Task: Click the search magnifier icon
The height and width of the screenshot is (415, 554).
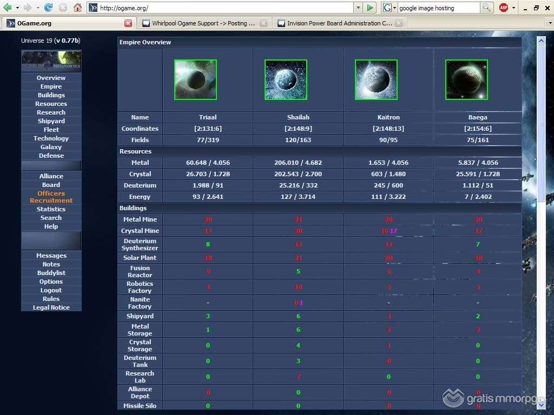Action: point(486,8)
